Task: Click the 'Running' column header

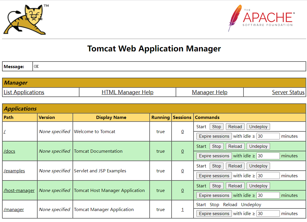Action: (161, 117)
